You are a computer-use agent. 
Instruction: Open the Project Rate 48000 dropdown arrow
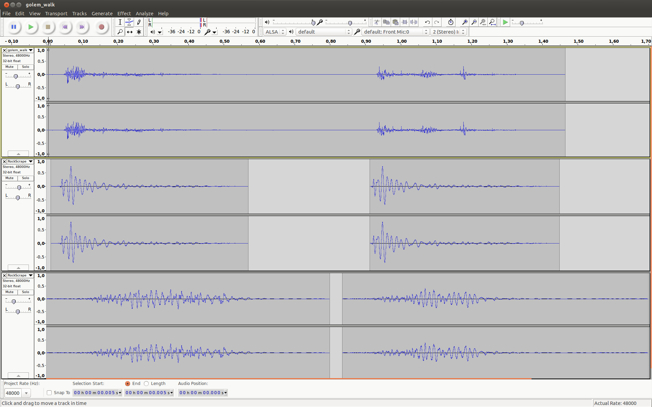pos(26,393)
